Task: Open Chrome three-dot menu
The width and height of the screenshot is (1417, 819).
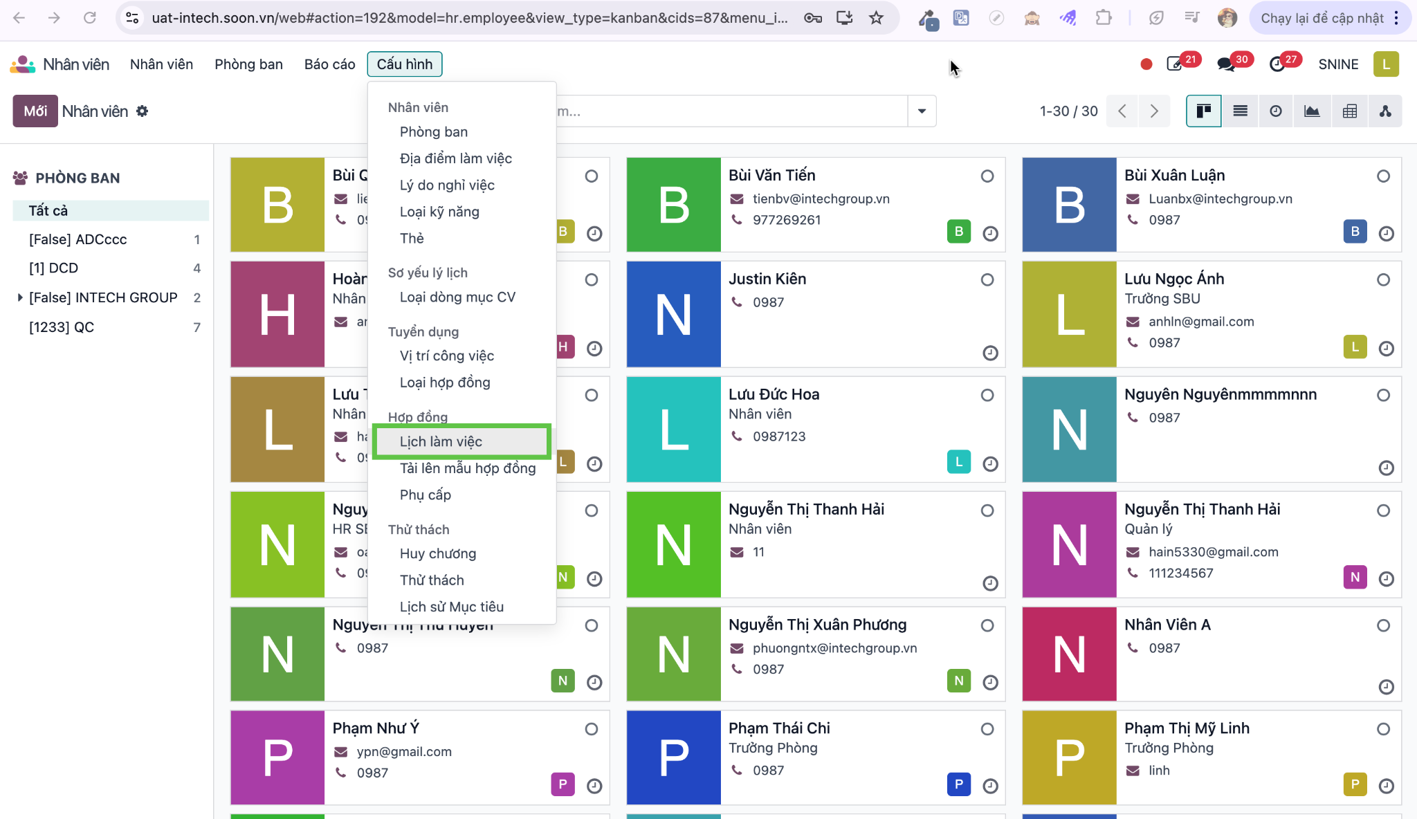Action: 1396,18
